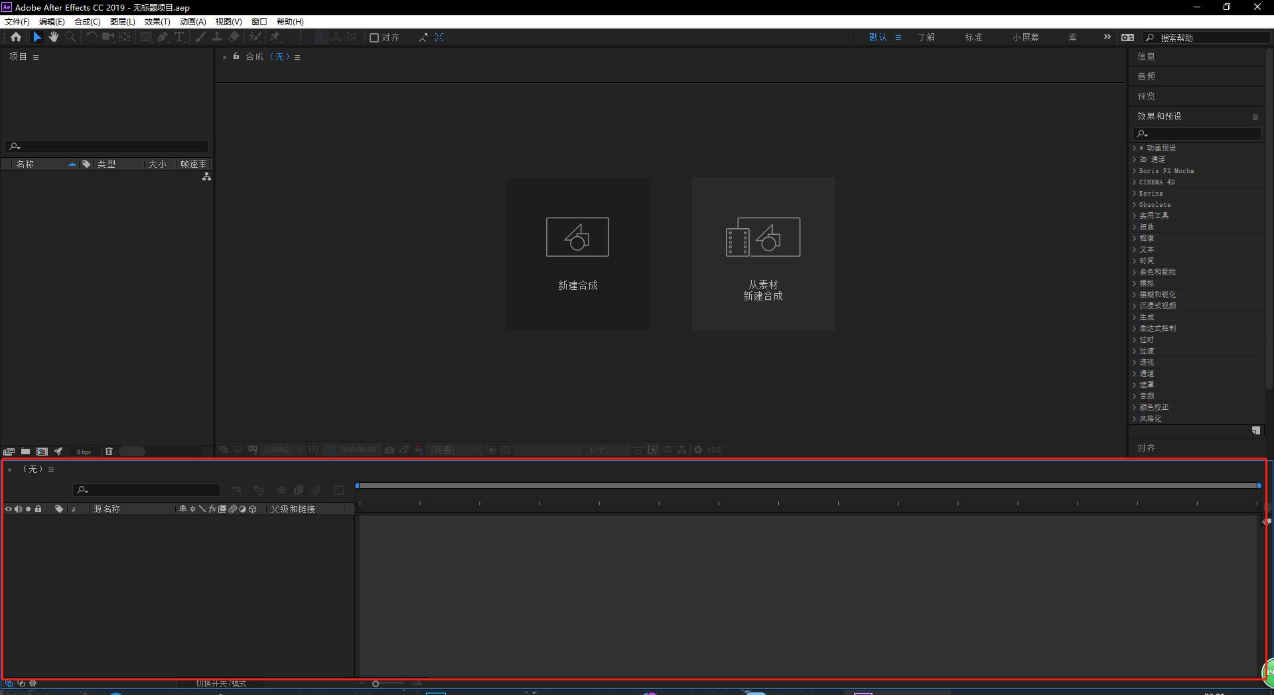Viewport: 1274px width, 695px height.
Task: Select the Brush tool
Action: pyautogui.click(x=200, y=37)
